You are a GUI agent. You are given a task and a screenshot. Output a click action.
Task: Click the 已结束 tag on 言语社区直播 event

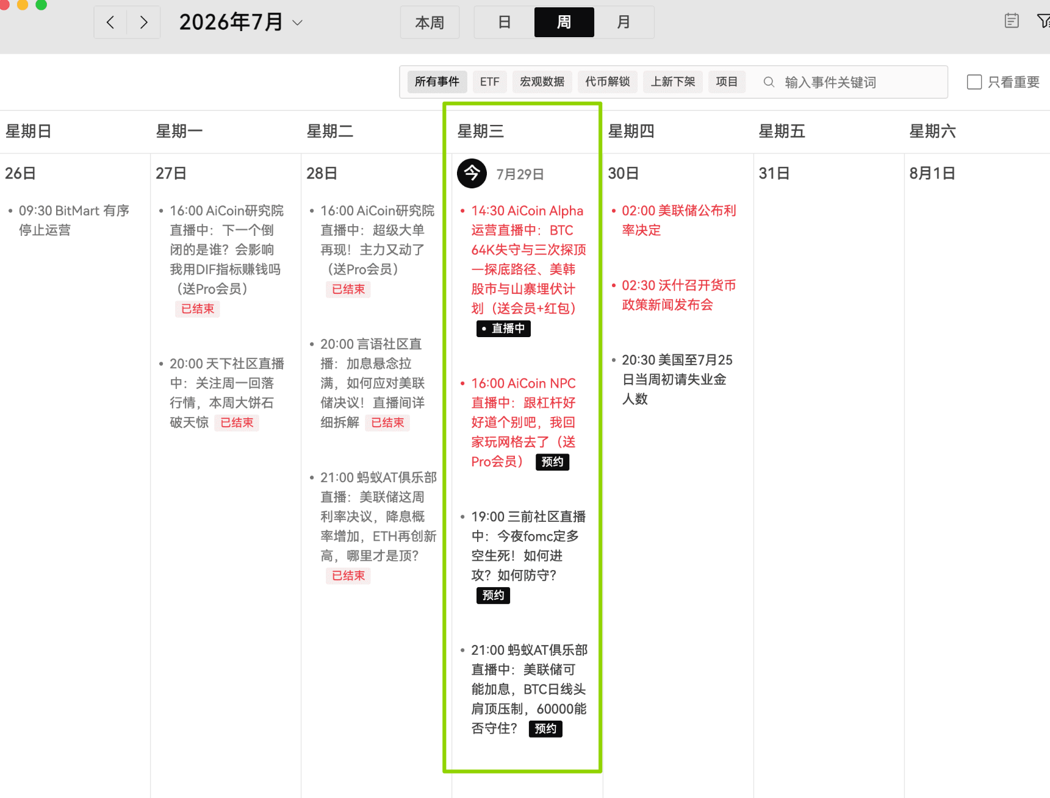(x=387, y=422)
